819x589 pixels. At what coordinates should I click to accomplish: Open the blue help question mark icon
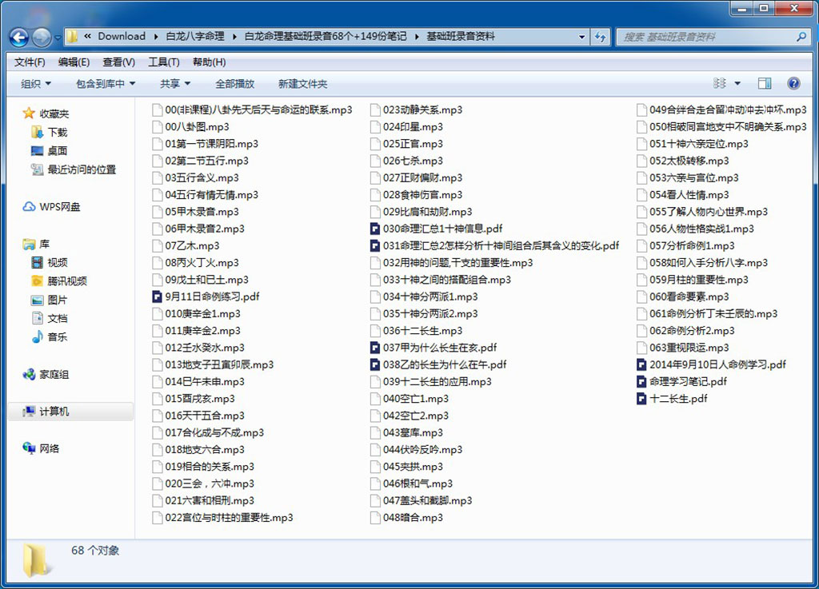[x=793, y=83]
